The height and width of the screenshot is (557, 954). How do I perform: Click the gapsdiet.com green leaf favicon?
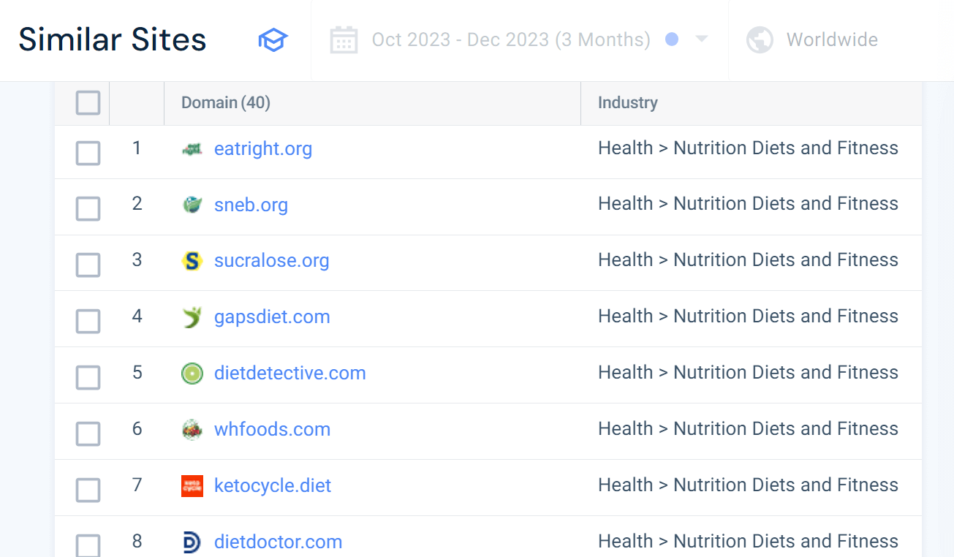coord(192,317)
